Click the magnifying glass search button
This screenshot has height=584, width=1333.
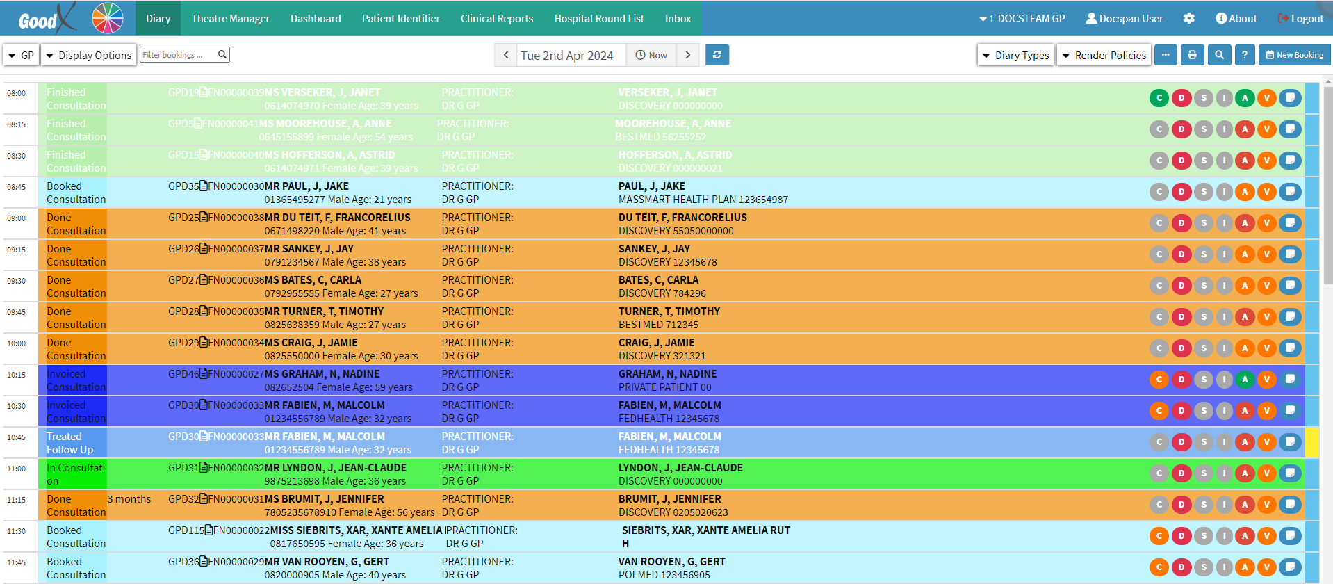click(x=1219, y=55)
